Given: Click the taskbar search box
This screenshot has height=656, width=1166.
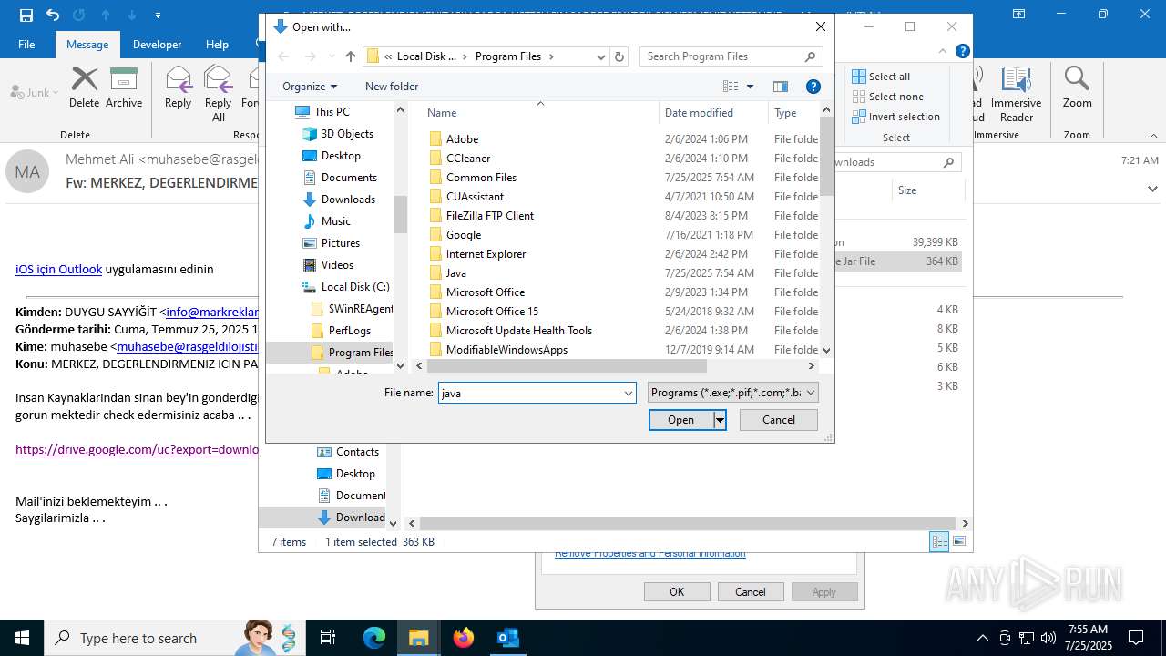Looking at the screenshot, I should click(173, 638).
